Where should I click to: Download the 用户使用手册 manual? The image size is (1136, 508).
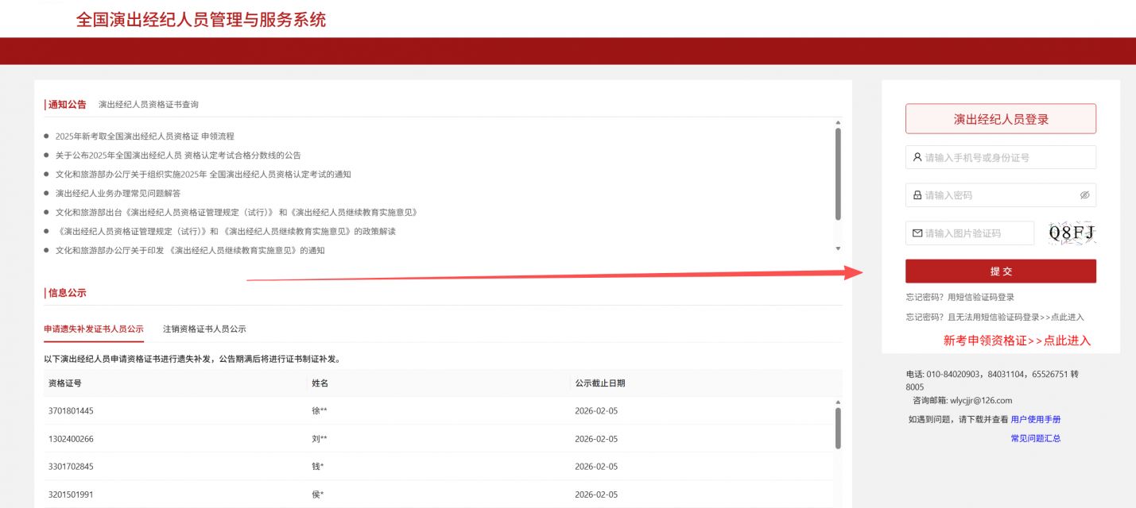pyautogui.click(x=1036, y=419)
